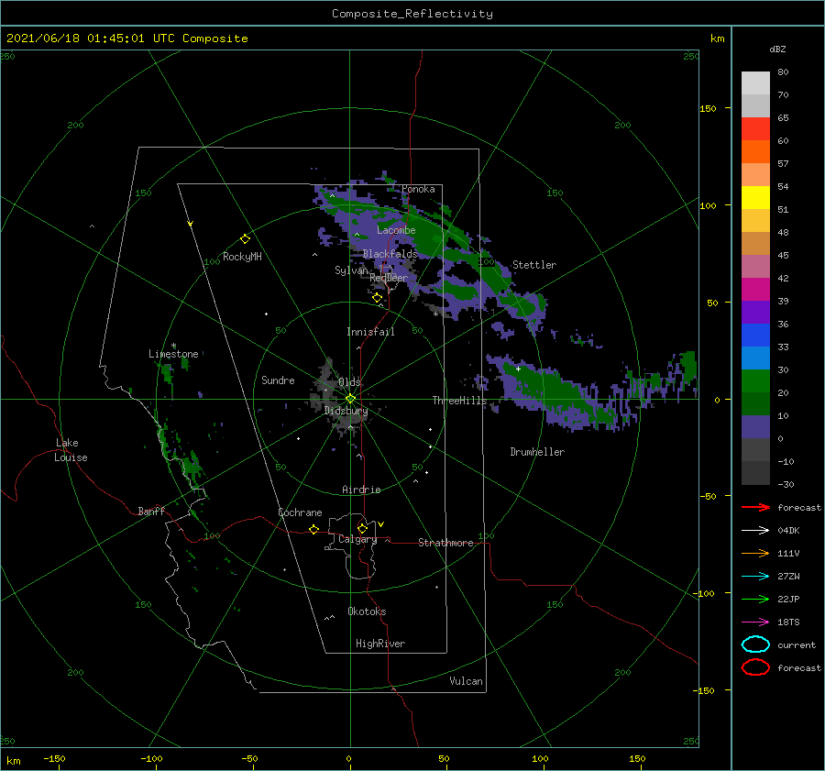The image size is (825, 771).
Task: Select the bright green 30-20 dBZ swatch
Action: click(755, 380)
